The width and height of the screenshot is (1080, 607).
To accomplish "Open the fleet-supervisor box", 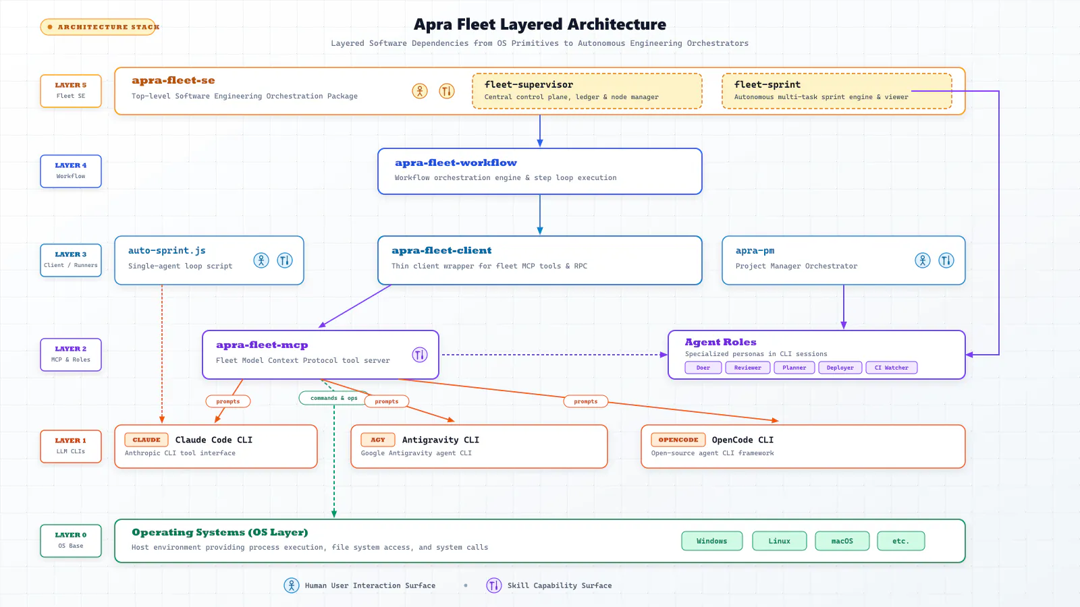I will point(587,91).
